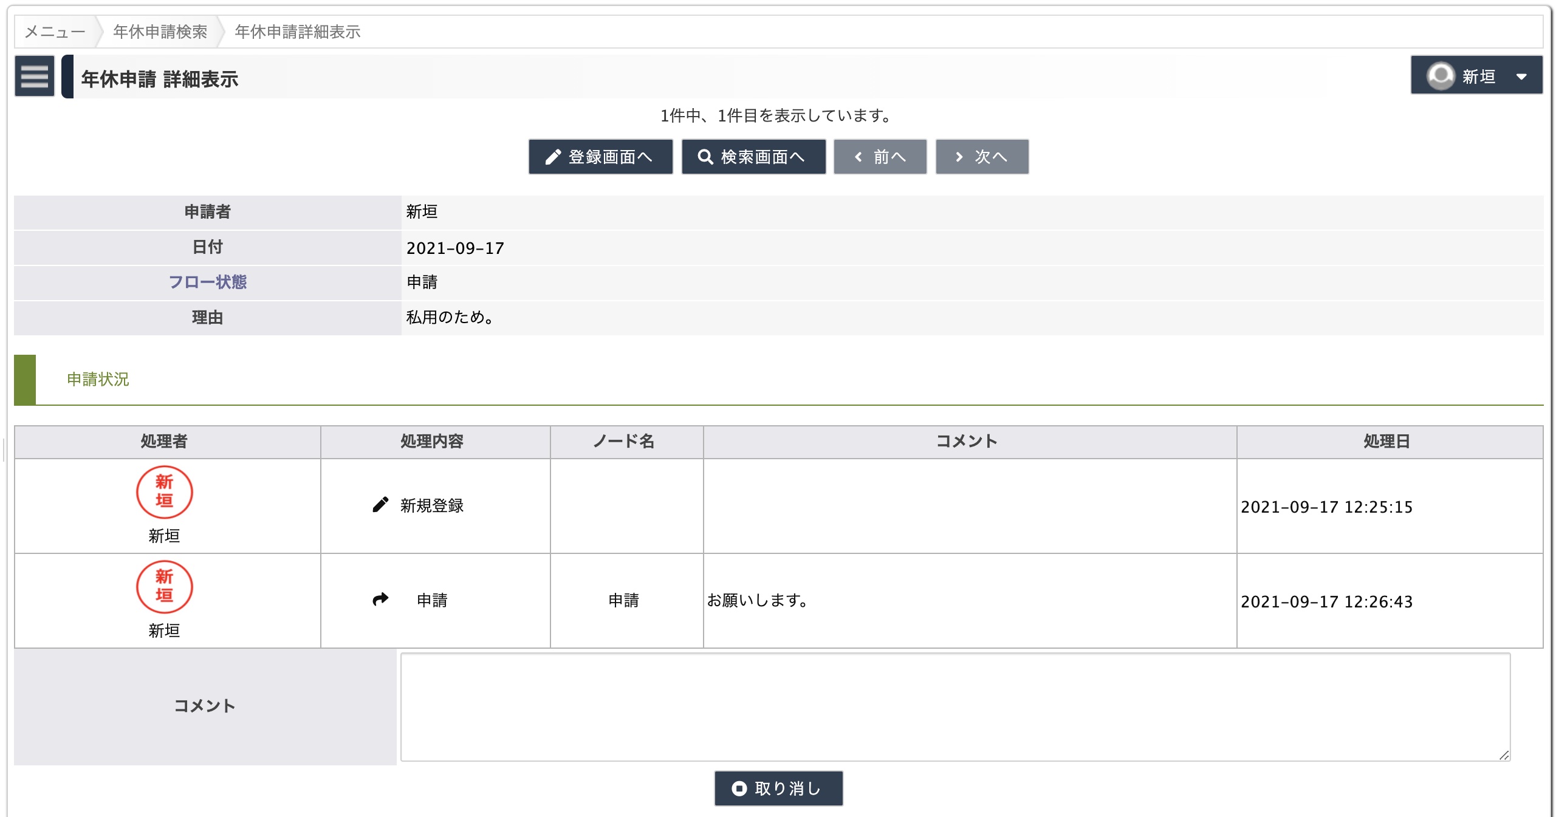Image resolution: width=1556 pixels, height=817 pixels.
Task: Click the share arrow icon beside 申請
Action: 380,600
